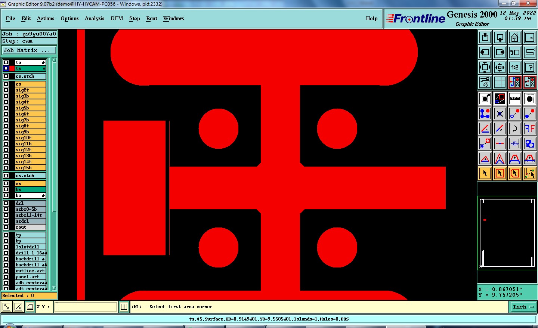The height and width of the screenshot is (328, 538).
Task: Click the mirror F tool icon
Action: click(x=530, y=129)
